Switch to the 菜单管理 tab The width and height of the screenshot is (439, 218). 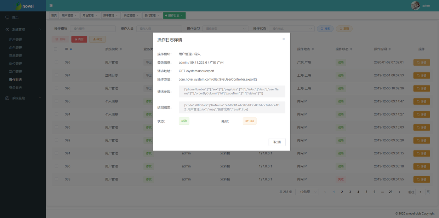coord(110,16)
